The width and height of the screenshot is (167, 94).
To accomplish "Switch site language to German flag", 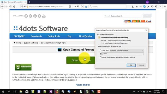I will (129, 21).
